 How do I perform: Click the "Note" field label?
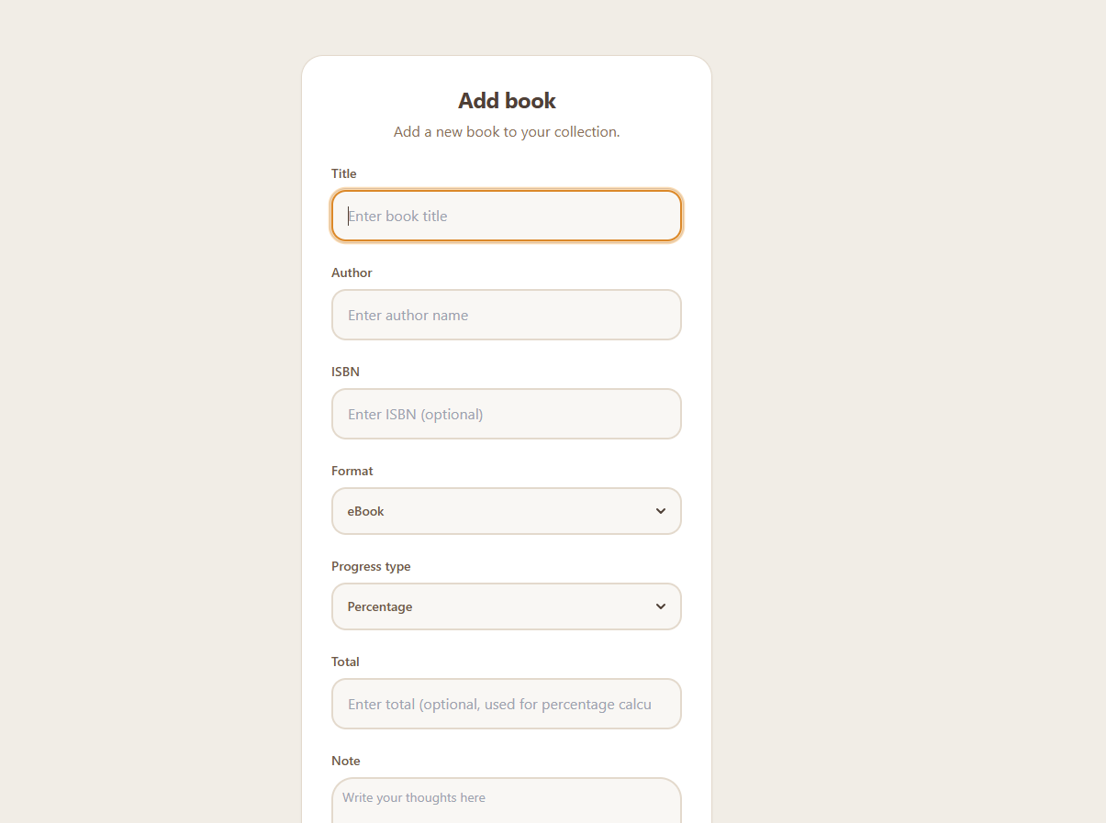pyautogui.click(x=346, y=761)
